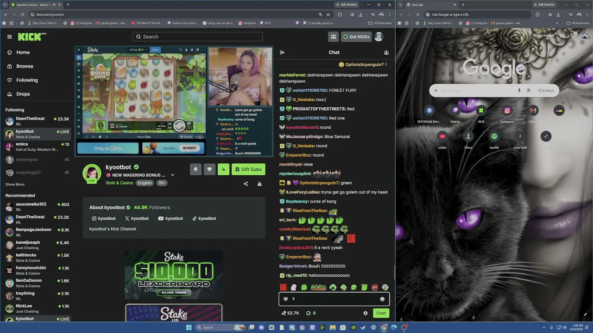Open saucewalka102 in Recommended list
This screenshot has width=593, height=333.
37,207
